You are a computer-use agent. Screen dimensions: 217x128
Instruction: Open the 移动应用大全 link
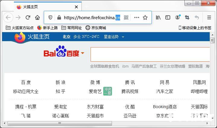point(26,91)
